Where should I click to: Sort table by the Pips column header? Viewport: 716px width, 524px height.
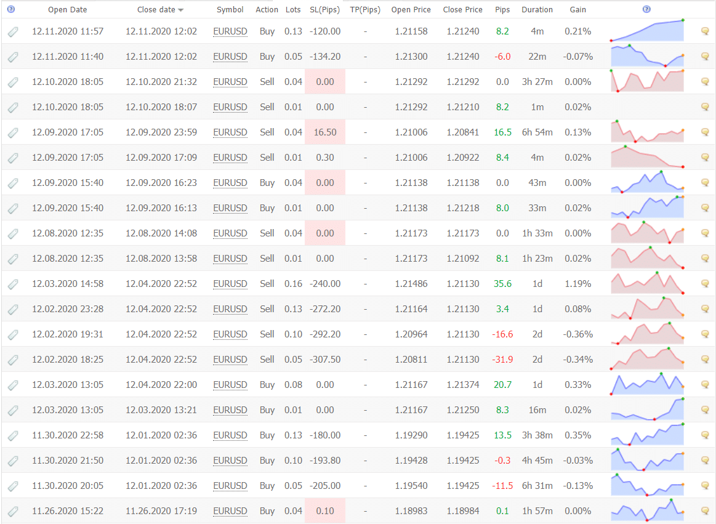pos(502,10)
